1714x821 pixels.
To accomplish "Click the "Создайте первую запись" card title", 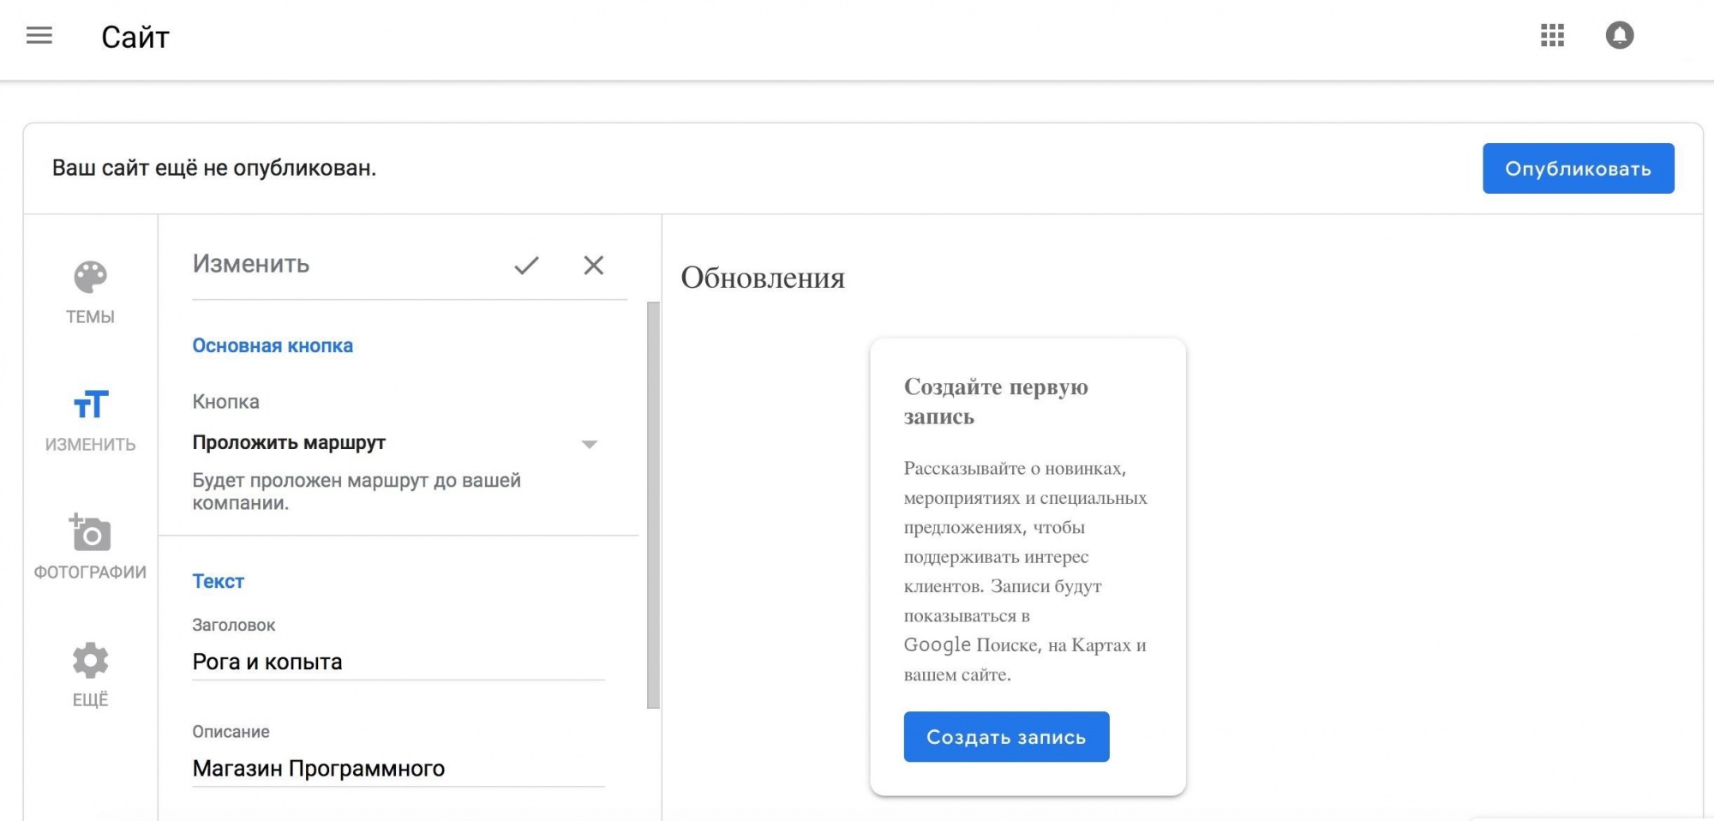I will [x=996, y=401].
